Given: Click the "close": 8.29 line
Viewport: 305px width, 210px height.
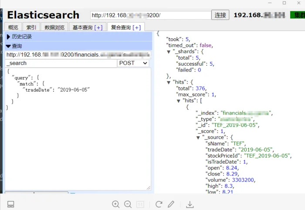Looking at the screenshot, I should pyautogui.click(x=222, y=174).
